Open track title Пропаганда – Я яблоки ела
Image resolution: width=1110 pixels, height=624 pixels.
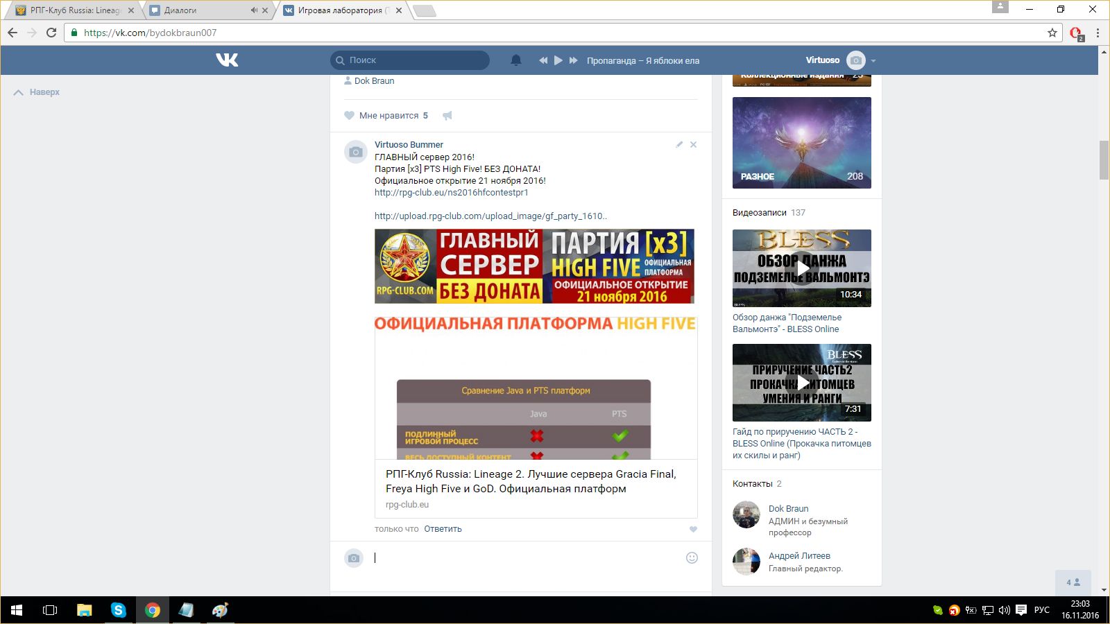click(x=643, y=60)
